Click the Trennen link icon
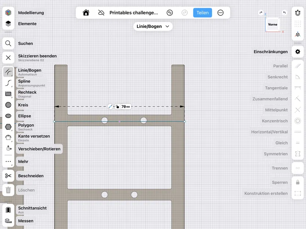Viewport: 306px width, 229px height. pos(298,168)
